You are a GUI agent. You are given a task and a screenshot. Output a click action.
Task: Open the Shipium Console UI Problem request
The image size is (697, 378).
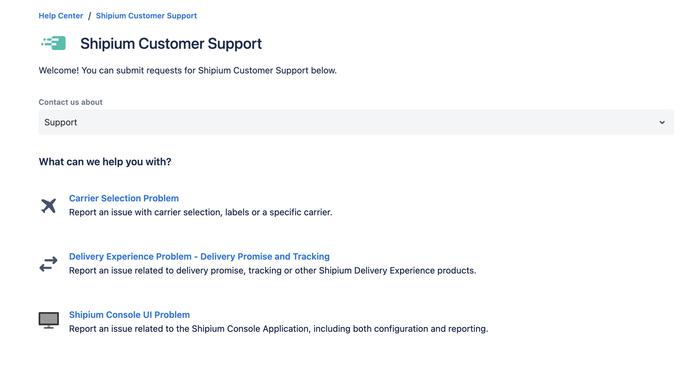point(129,315)
